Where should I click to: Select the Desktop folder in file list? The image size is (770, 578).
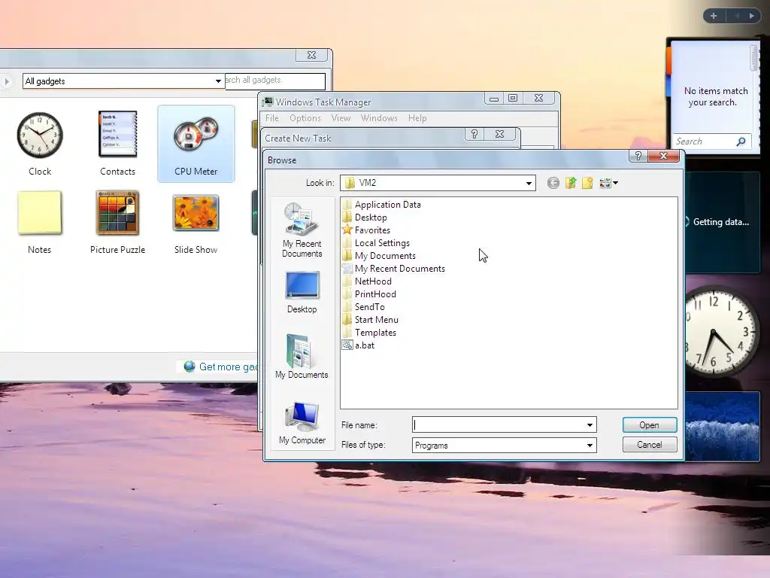point(365,218)
